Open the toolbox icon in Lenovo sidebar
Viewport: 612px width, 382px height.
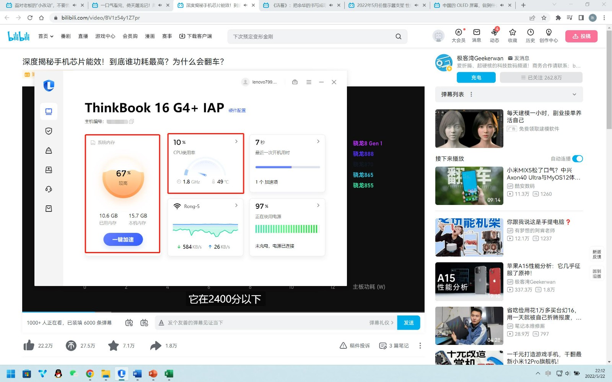[49, 151]
